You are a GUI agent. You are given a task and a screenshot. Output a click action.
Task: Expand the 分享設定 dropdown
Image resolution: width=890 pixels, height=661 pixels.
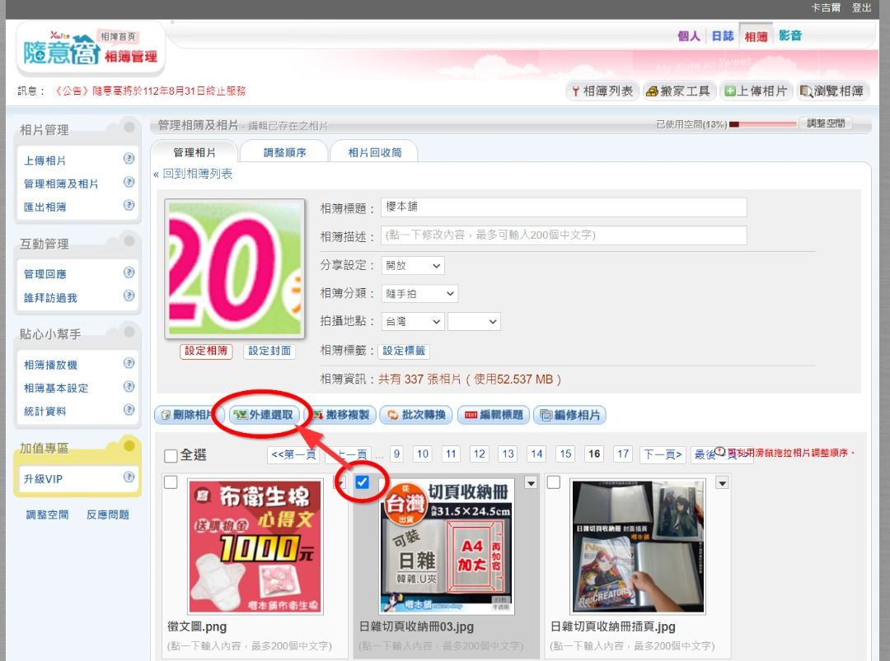(413, 266)
